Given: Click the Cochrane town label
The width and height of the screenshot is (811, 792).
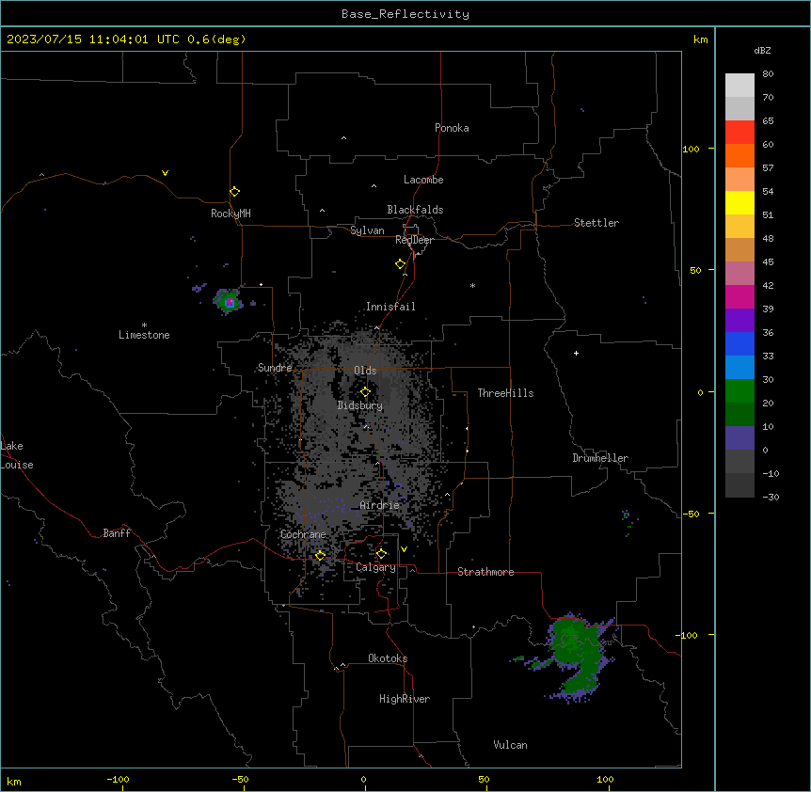Looking at the screenshot, I should click(x=303, y=534).
